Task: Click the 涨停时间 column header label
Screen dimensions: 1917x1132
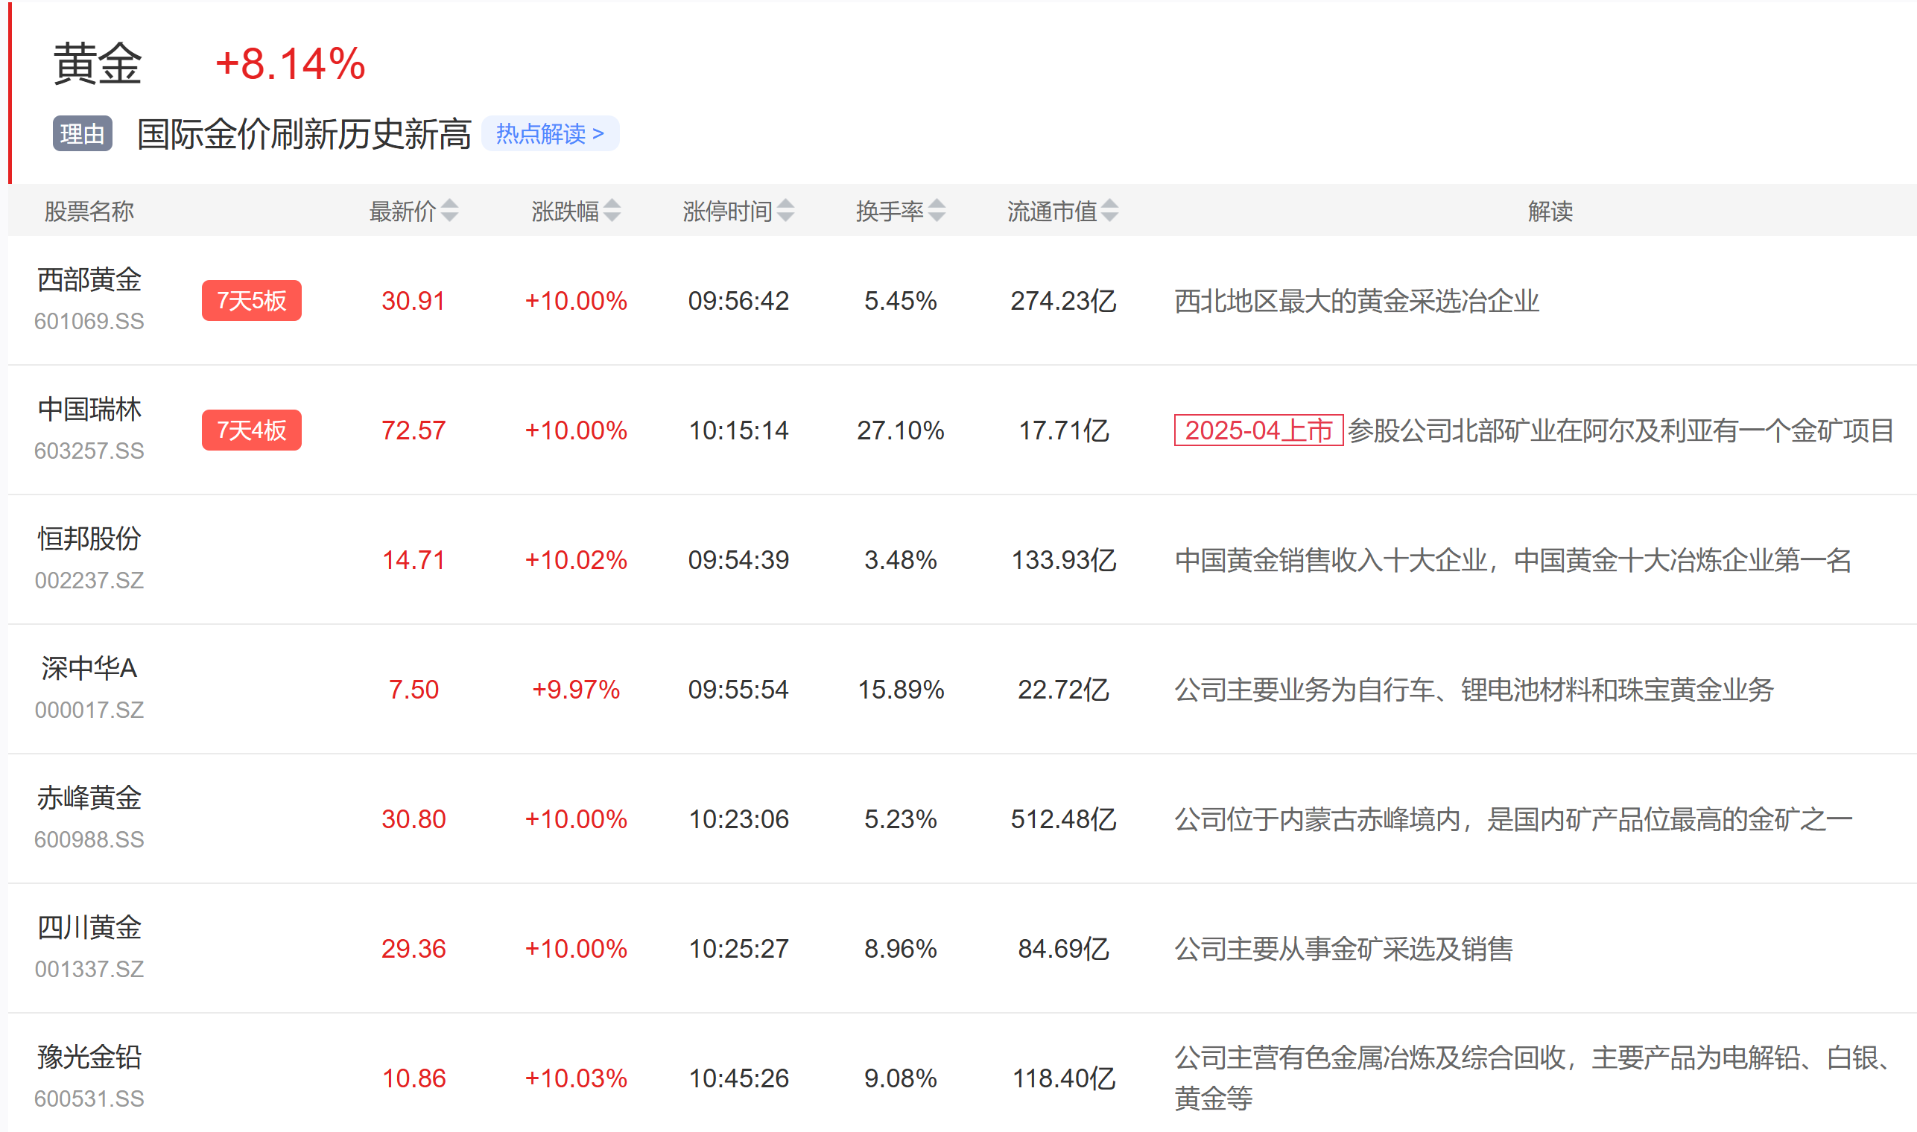Action: pos(728,212)
